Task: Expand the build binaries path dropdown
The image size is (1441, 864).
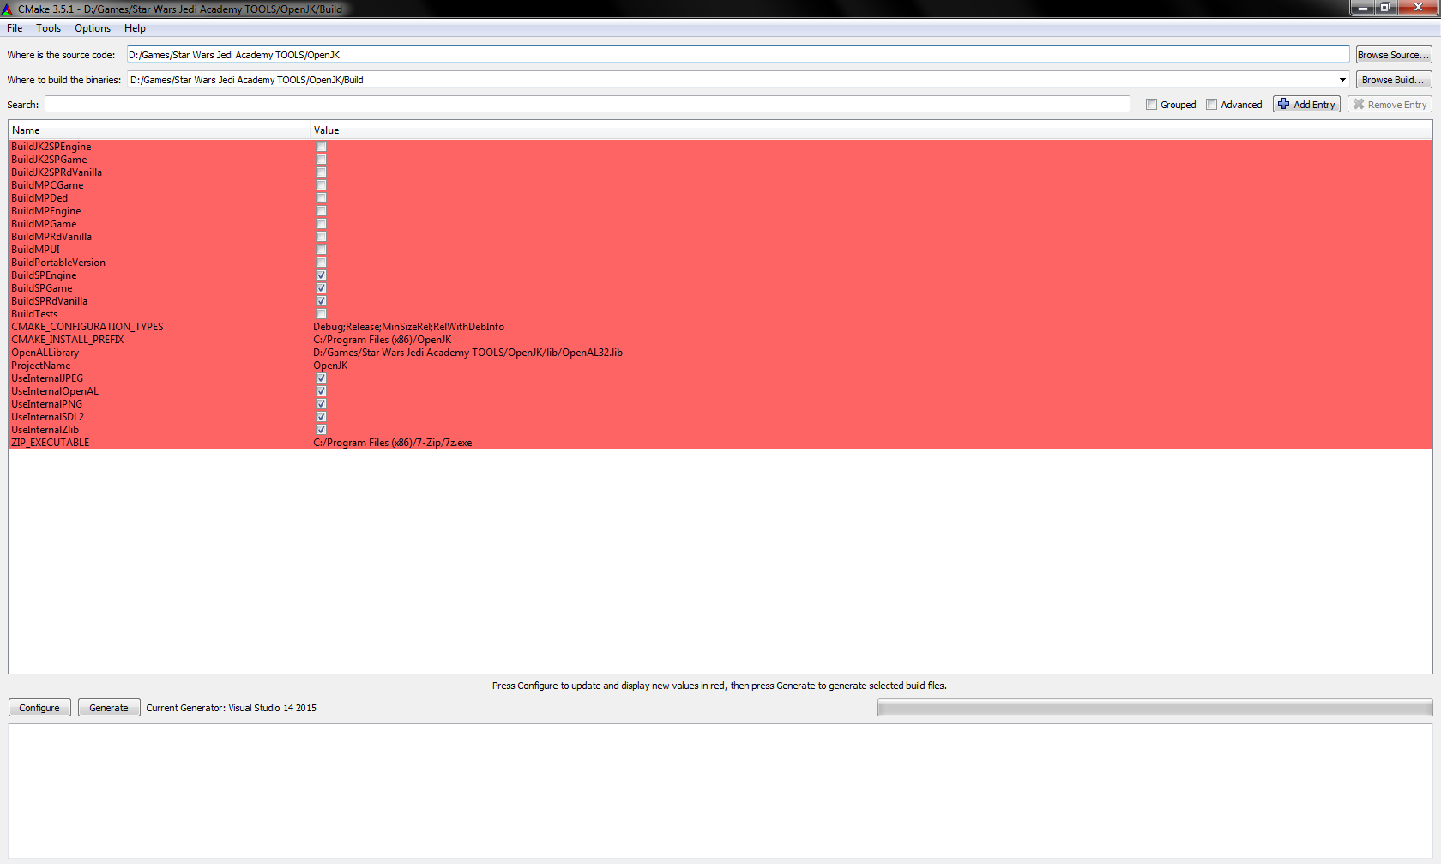Action: [x=1342, y=80]
